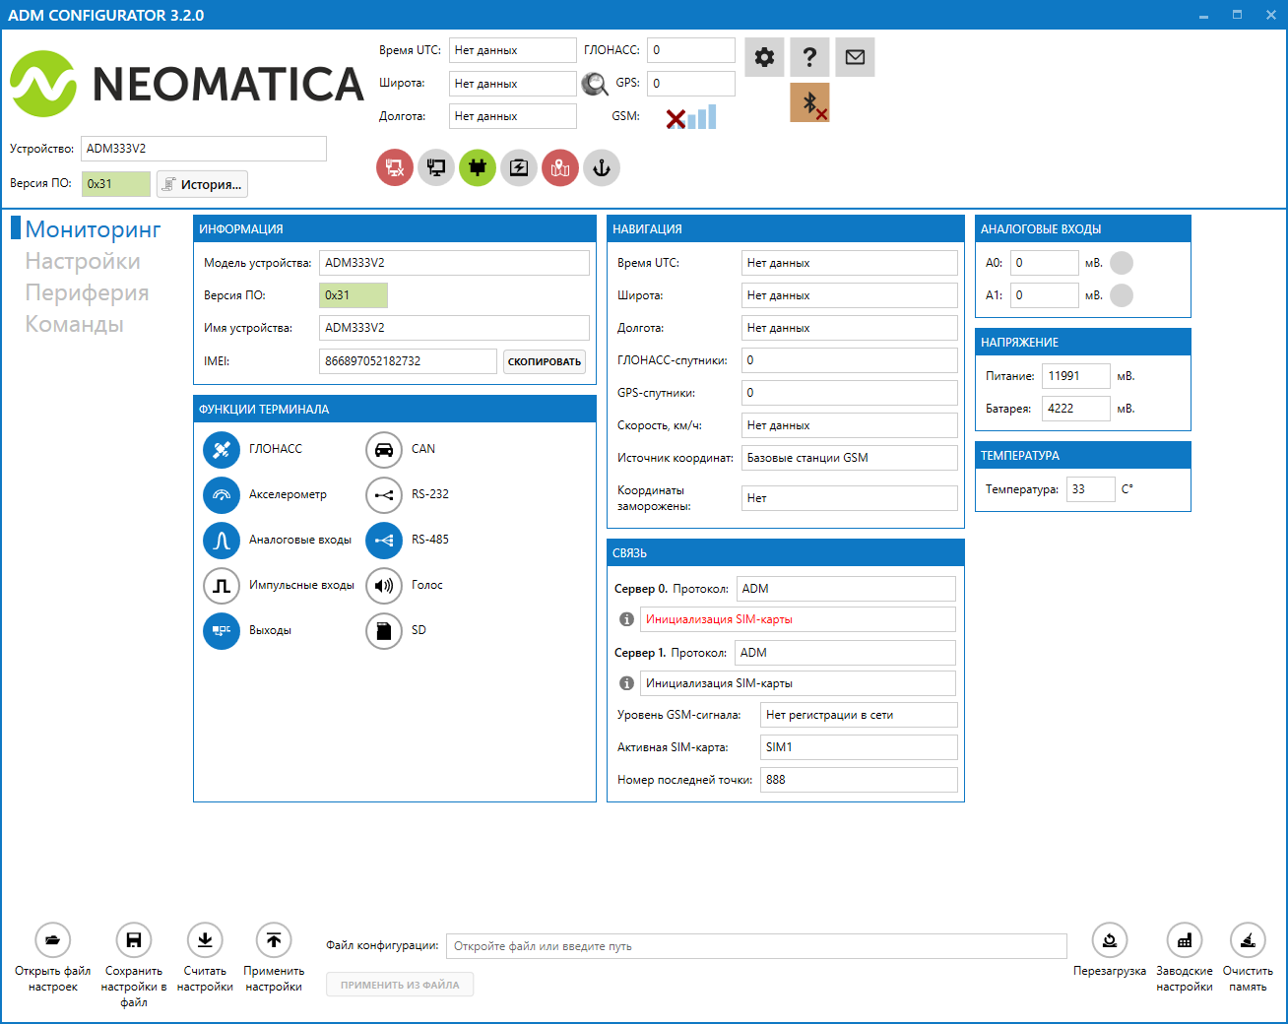Click the Bluetooth disconnected icon
This screenshot has width=1288, height=1024.
coord(809,102)
